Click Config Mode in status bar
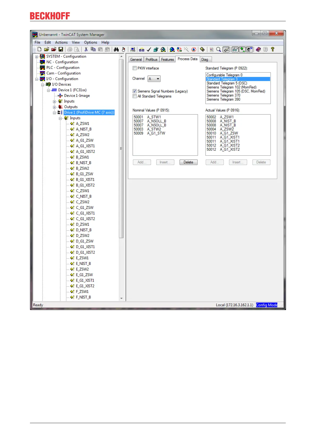 coord(267,305)
